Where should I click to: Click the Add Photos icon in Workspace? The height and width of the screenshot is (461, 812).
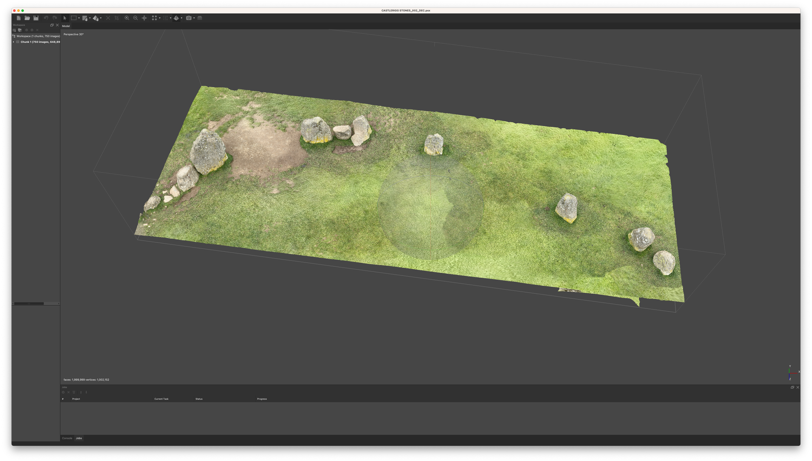[20, 30]
